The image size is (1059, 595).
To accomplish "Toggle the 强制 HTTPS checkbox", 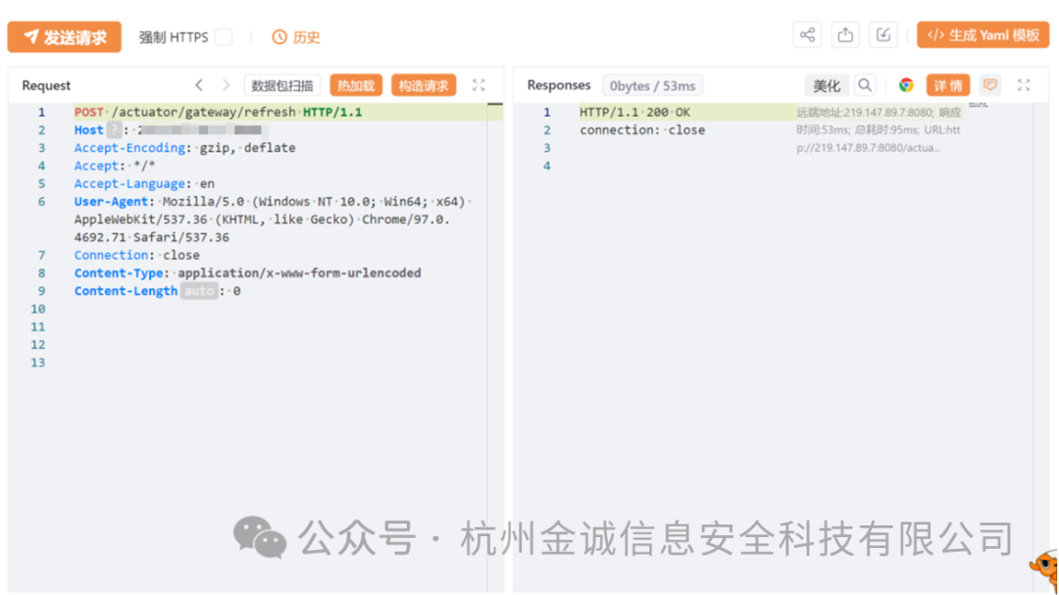I will pyautogui.click(x=225, y=37).
